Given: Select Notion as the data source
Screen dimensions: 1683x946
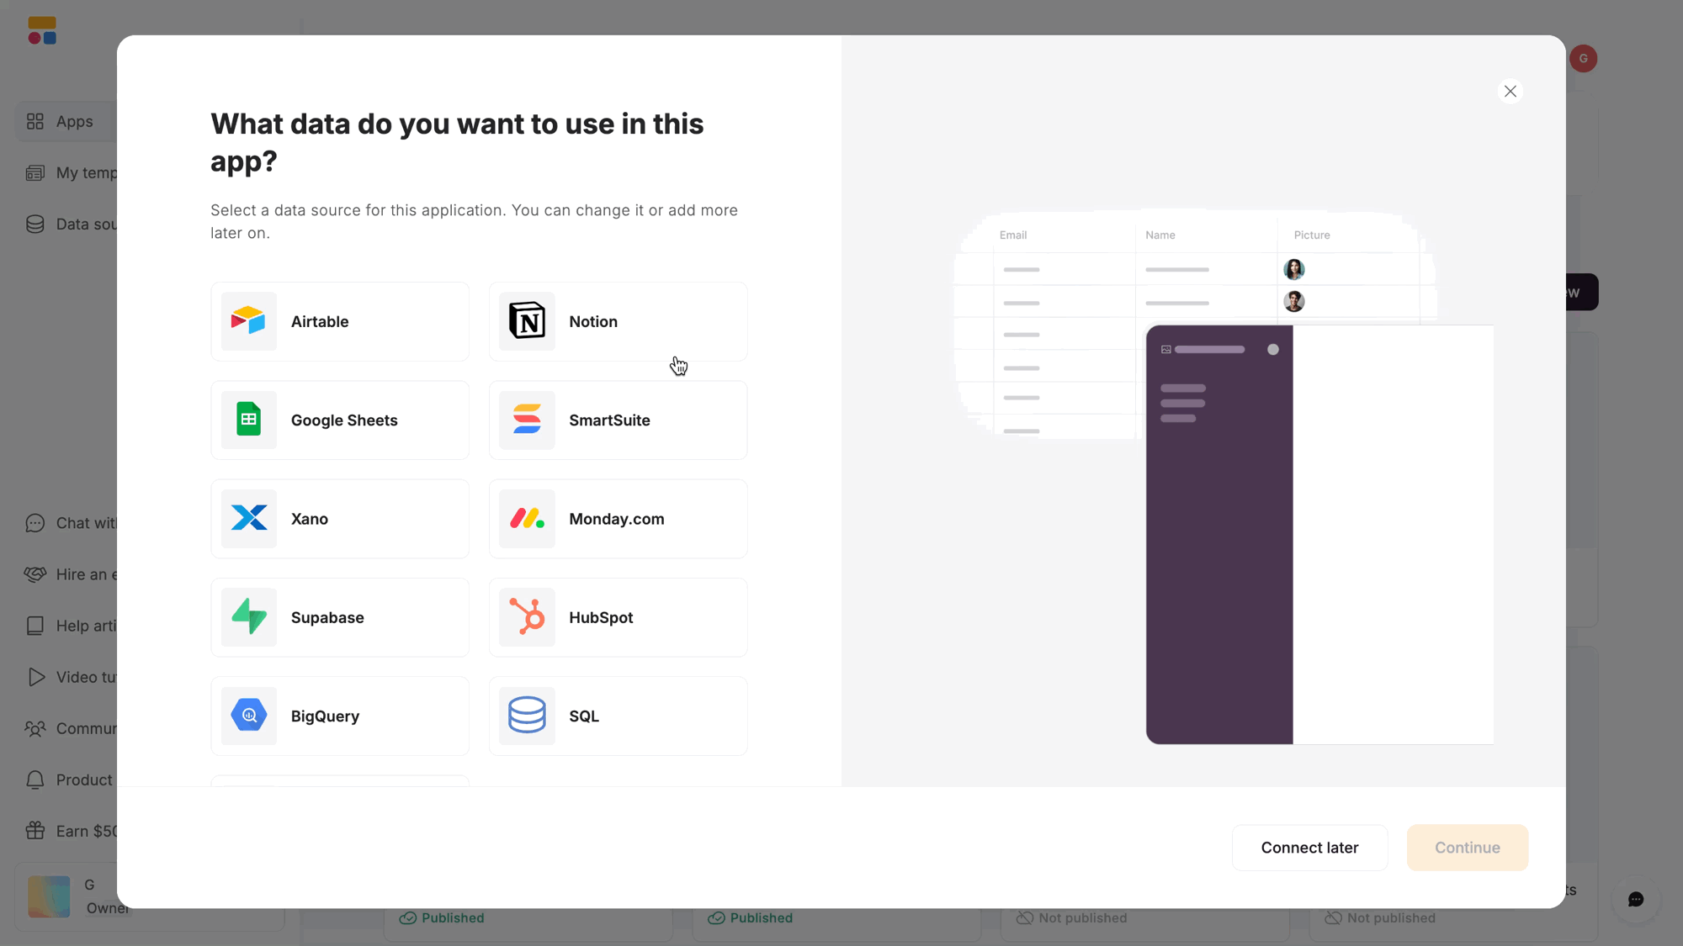Looking at the screenshot, I should (x=618, y=321).
